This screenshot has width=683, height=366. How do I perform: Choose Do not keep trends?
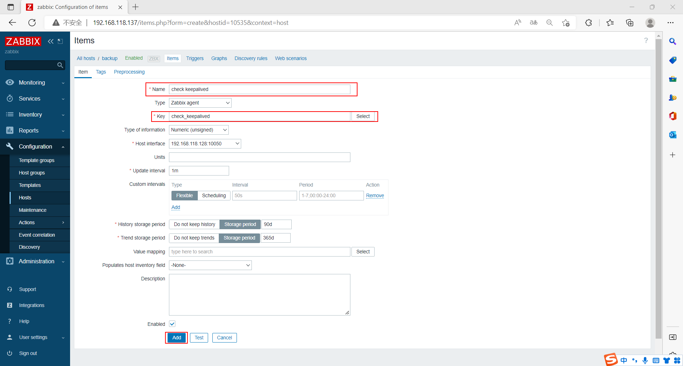194,238
